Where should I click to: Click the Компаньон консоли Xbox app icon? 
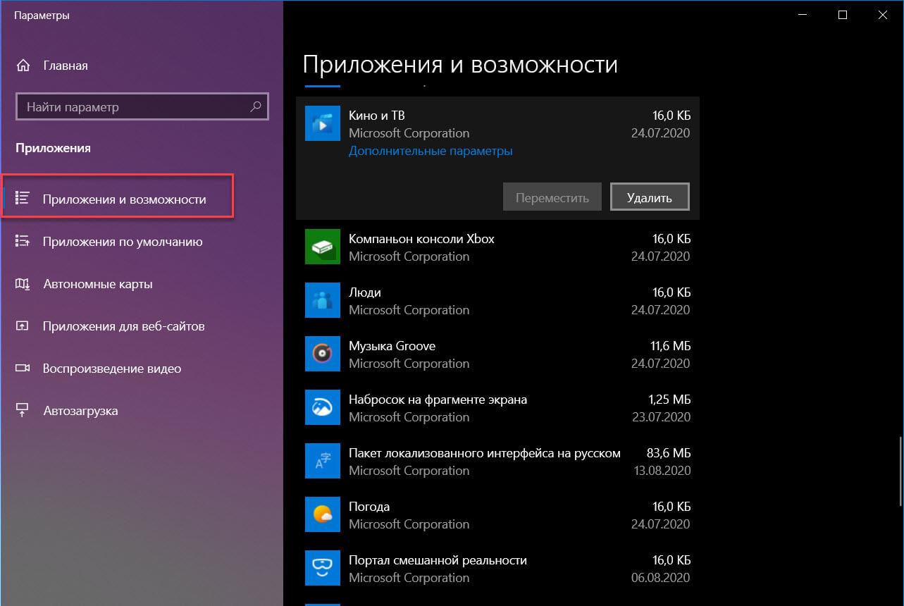pyautogui.click(x=323, y=247)
